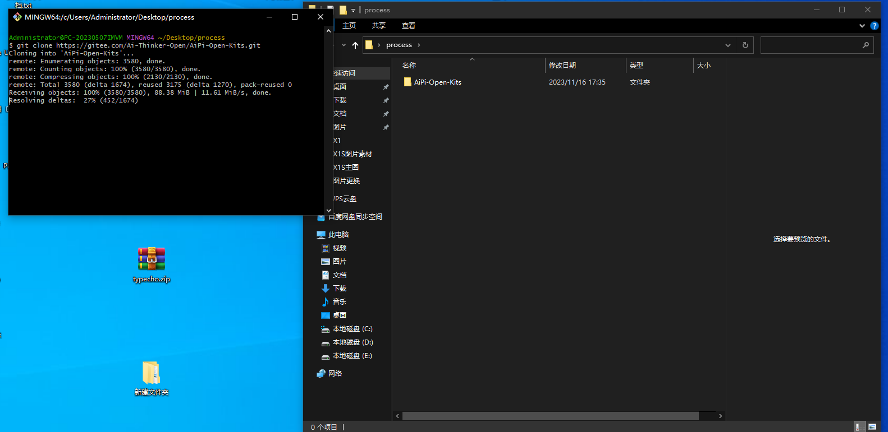Switch to large icons view in status bar
This screenshot has height=432, width=888.
872,427
